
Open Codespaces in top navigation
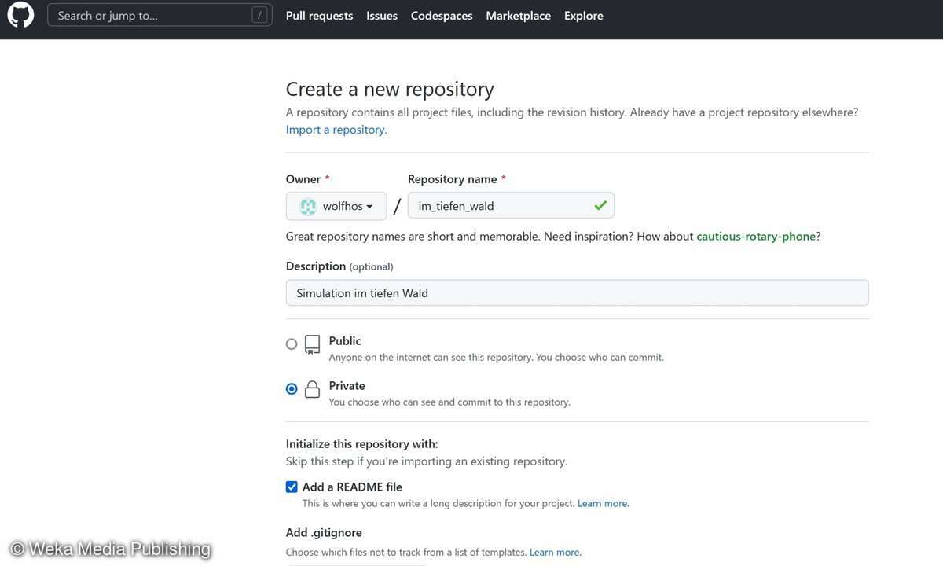click(x=442, y=16)
